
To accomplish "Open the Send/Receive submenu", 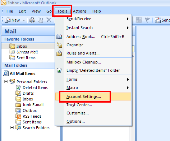I will (93, 19).
